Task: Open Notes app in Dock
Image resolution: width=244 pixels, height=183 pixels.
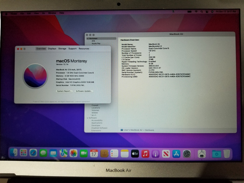Action: pos(125,154)
